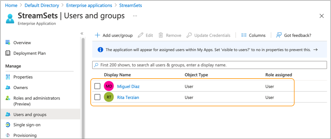Click the Single sign-on icon

(x=8, y=125)
